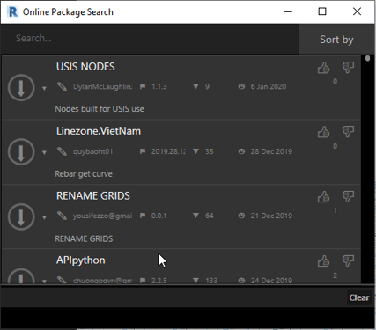Click author name DylanMcLaughlin
This screenshot has height=330, width=376.
(102, 87)
